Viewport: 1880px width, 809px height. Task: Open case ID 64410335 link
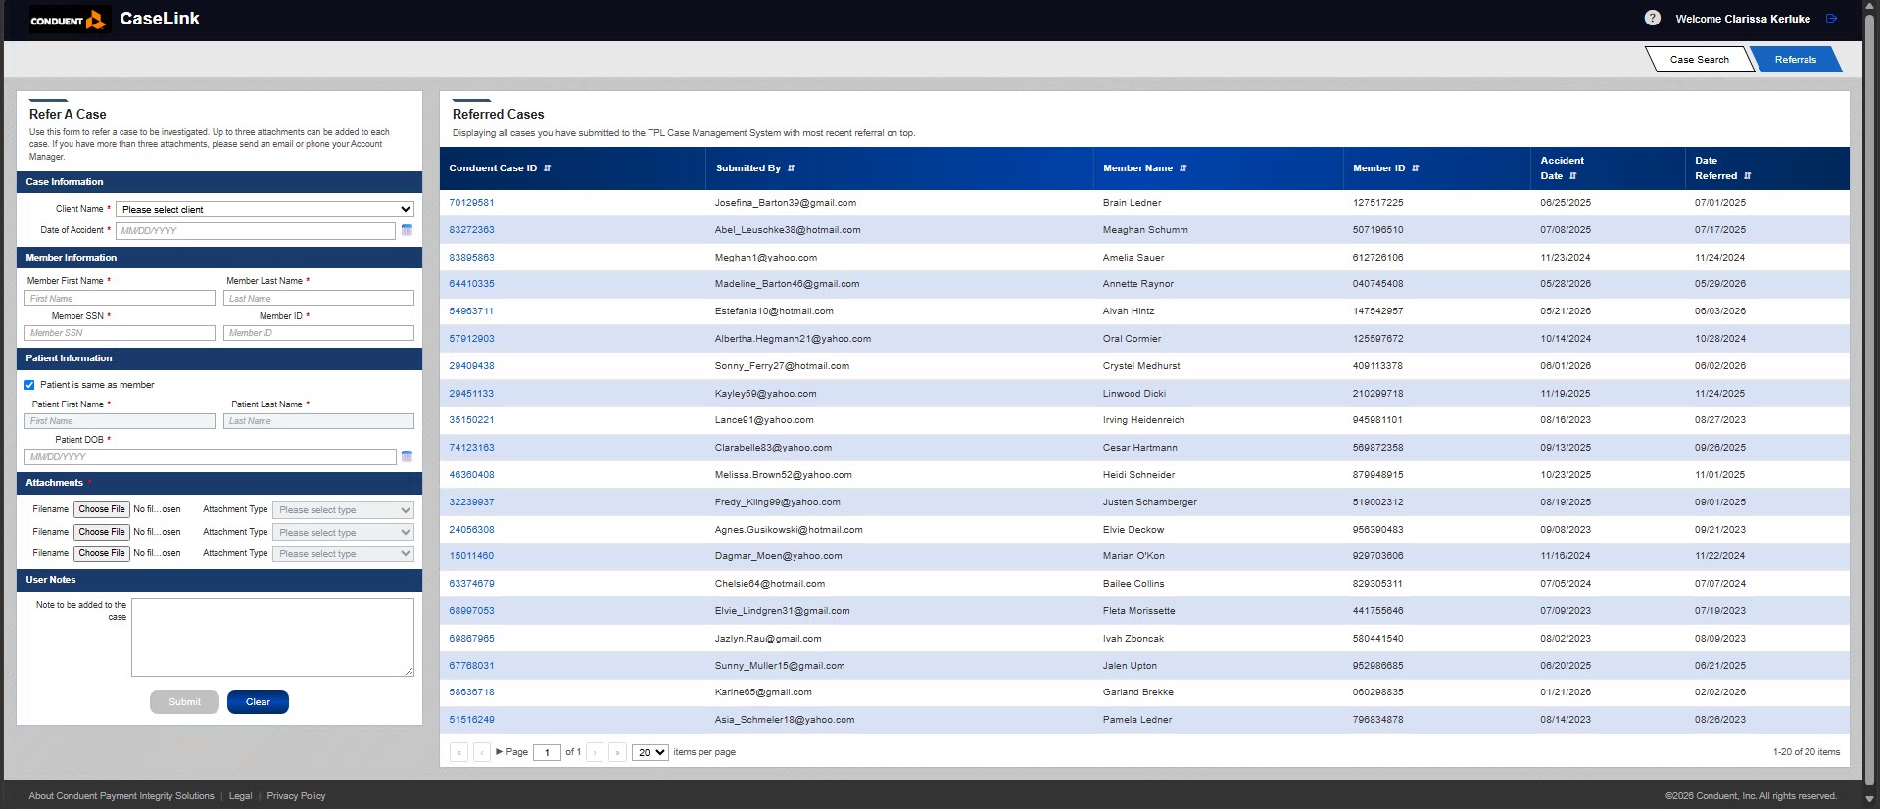tap(471, 284)
